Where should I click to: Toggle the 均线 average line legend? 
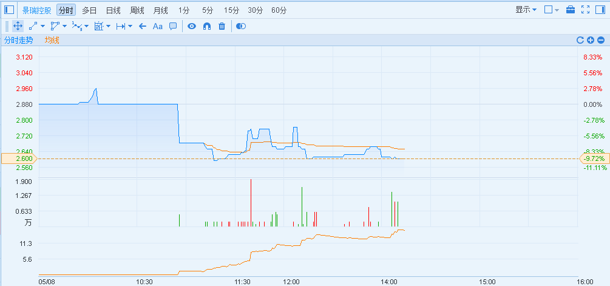tap(52, 40)
